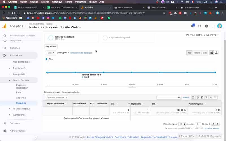Open macOS Spotlight search
This screenshot has width=226, height=141.
(211, 2)
